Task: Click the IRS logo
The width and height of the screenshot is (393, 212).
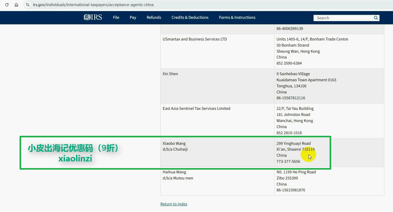Action: pos(93,17)
